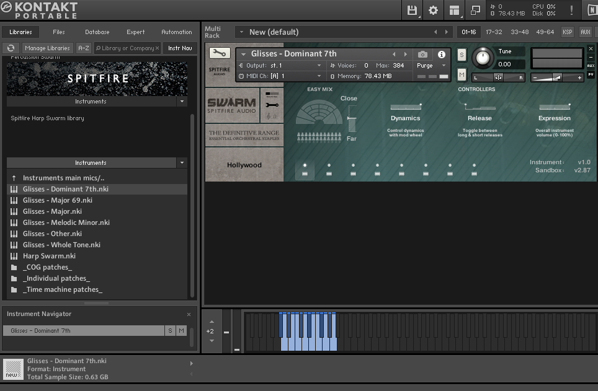The width and height of the screenshot is (598, 391).
Task: Go to previous multi preset arrow
Action: pyautogui.click(x=435, y=32)
